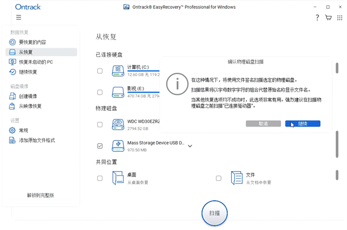Open 添加原始文件格式 settings item

(x=41, y=140)
